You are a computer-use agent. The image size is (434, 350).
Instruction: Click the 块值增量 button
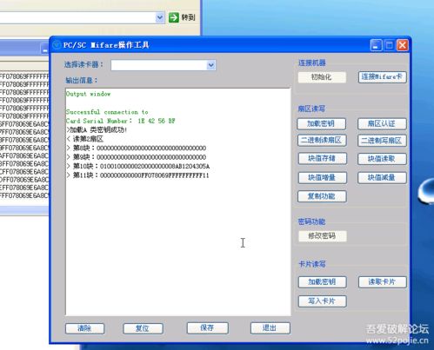(x=322, y=178)
